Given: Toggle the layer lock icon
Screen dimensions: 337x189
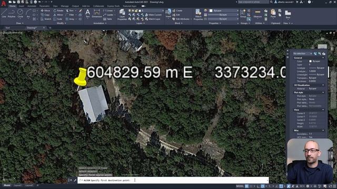Looking at the screenshot, I should tap(136, 10).
